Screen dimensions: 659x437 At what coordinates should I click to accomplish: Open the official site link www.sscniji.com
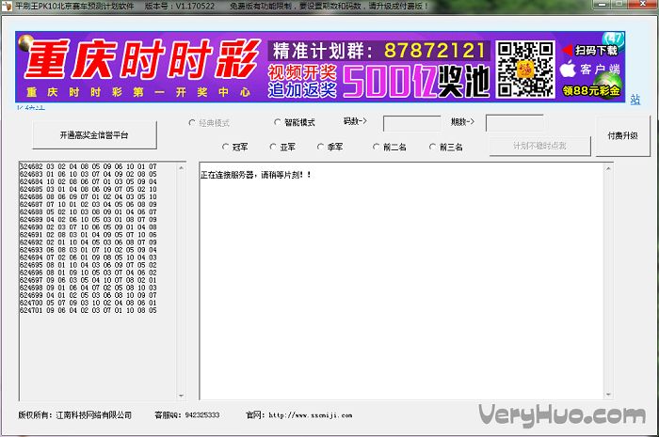pyautogui.click(x=310, y=415)
